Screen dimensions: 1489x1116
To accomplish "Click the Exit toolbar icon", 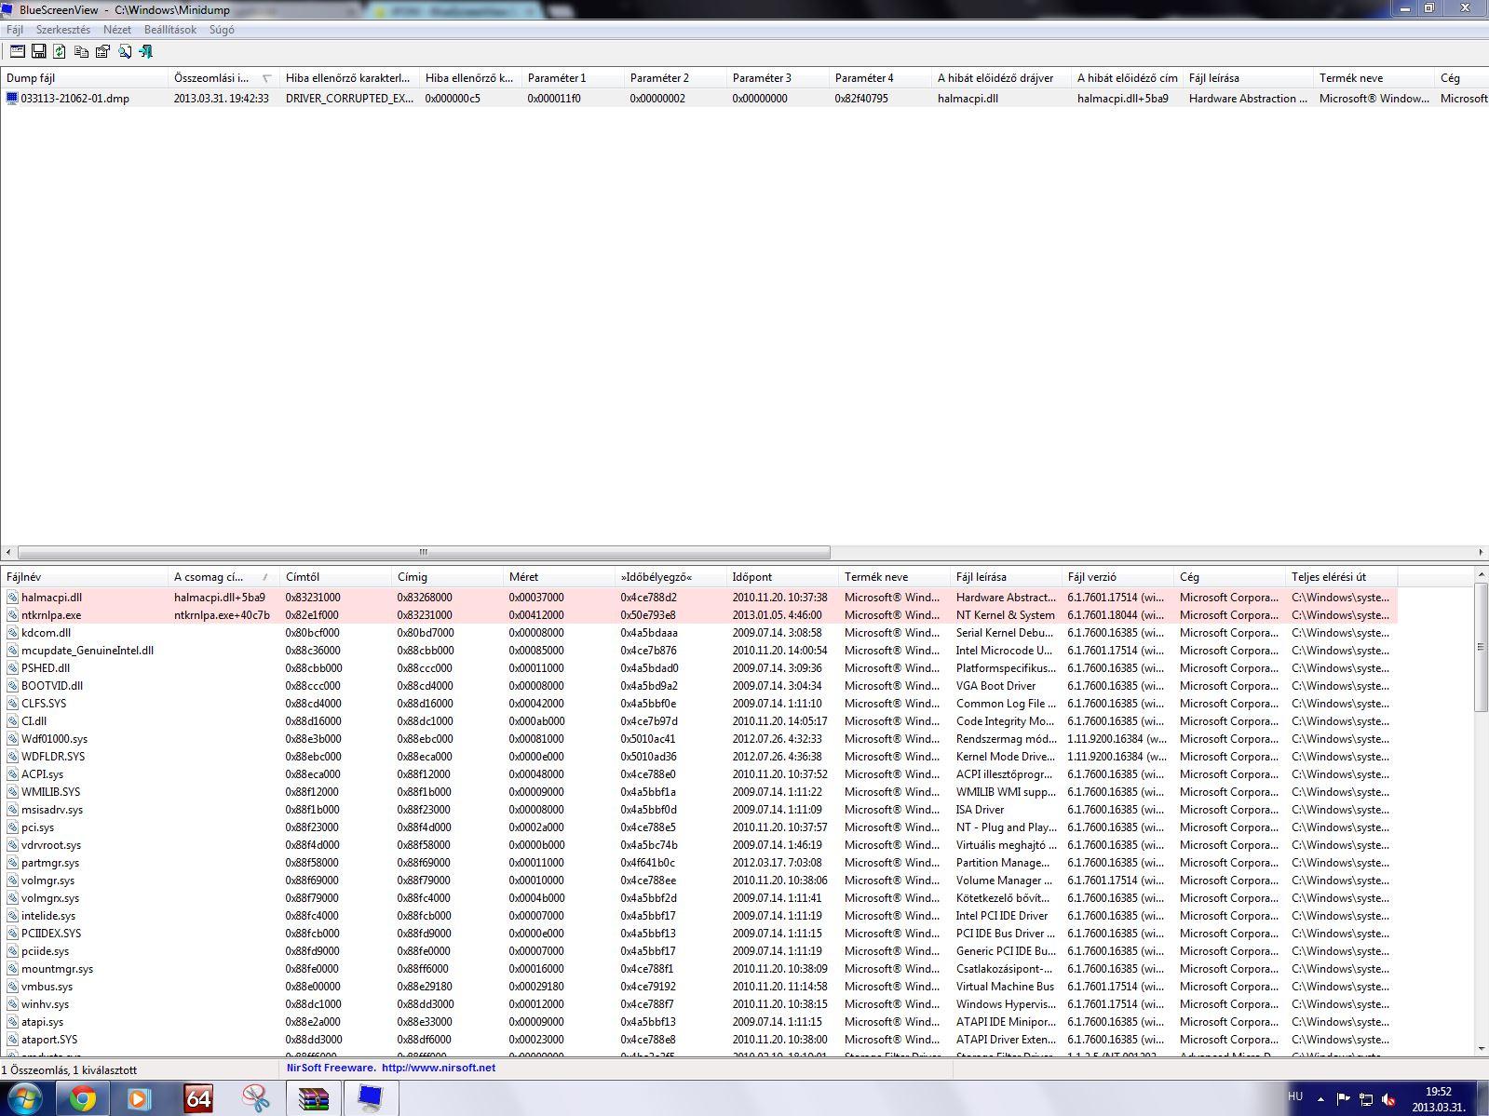I will 146,52.
